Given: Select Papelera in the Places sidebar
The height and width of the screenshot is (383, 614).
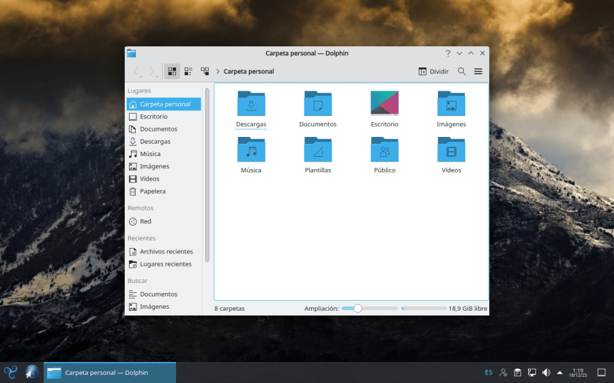Looking at the screenshot, I should [152, 191].
